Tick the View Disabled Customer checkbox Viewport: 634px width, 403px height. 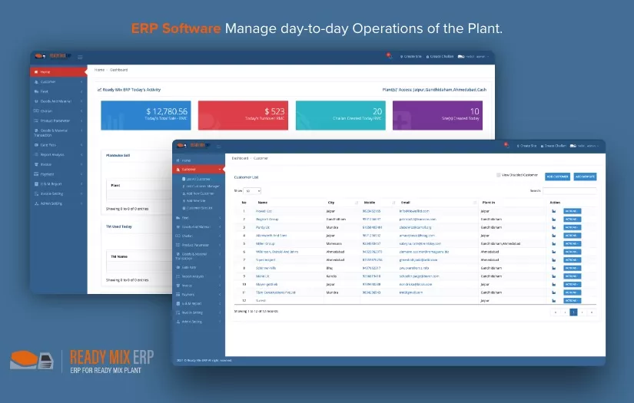(x=498, y=175)
